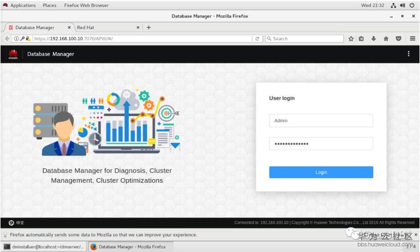Open the three-dot menu in Database Manager header

(x=409, y=54)
